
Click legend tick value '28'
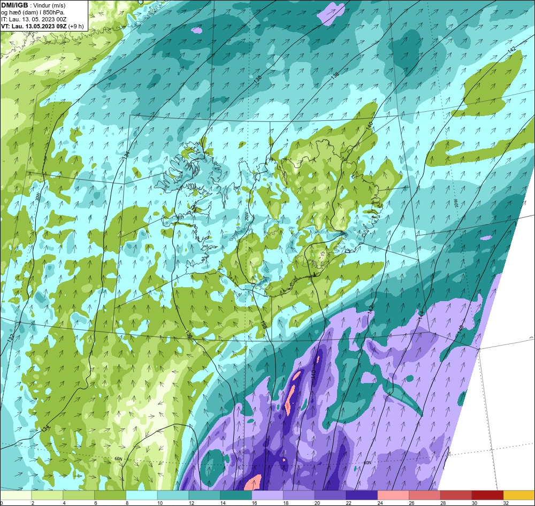[x=443, y=503]
